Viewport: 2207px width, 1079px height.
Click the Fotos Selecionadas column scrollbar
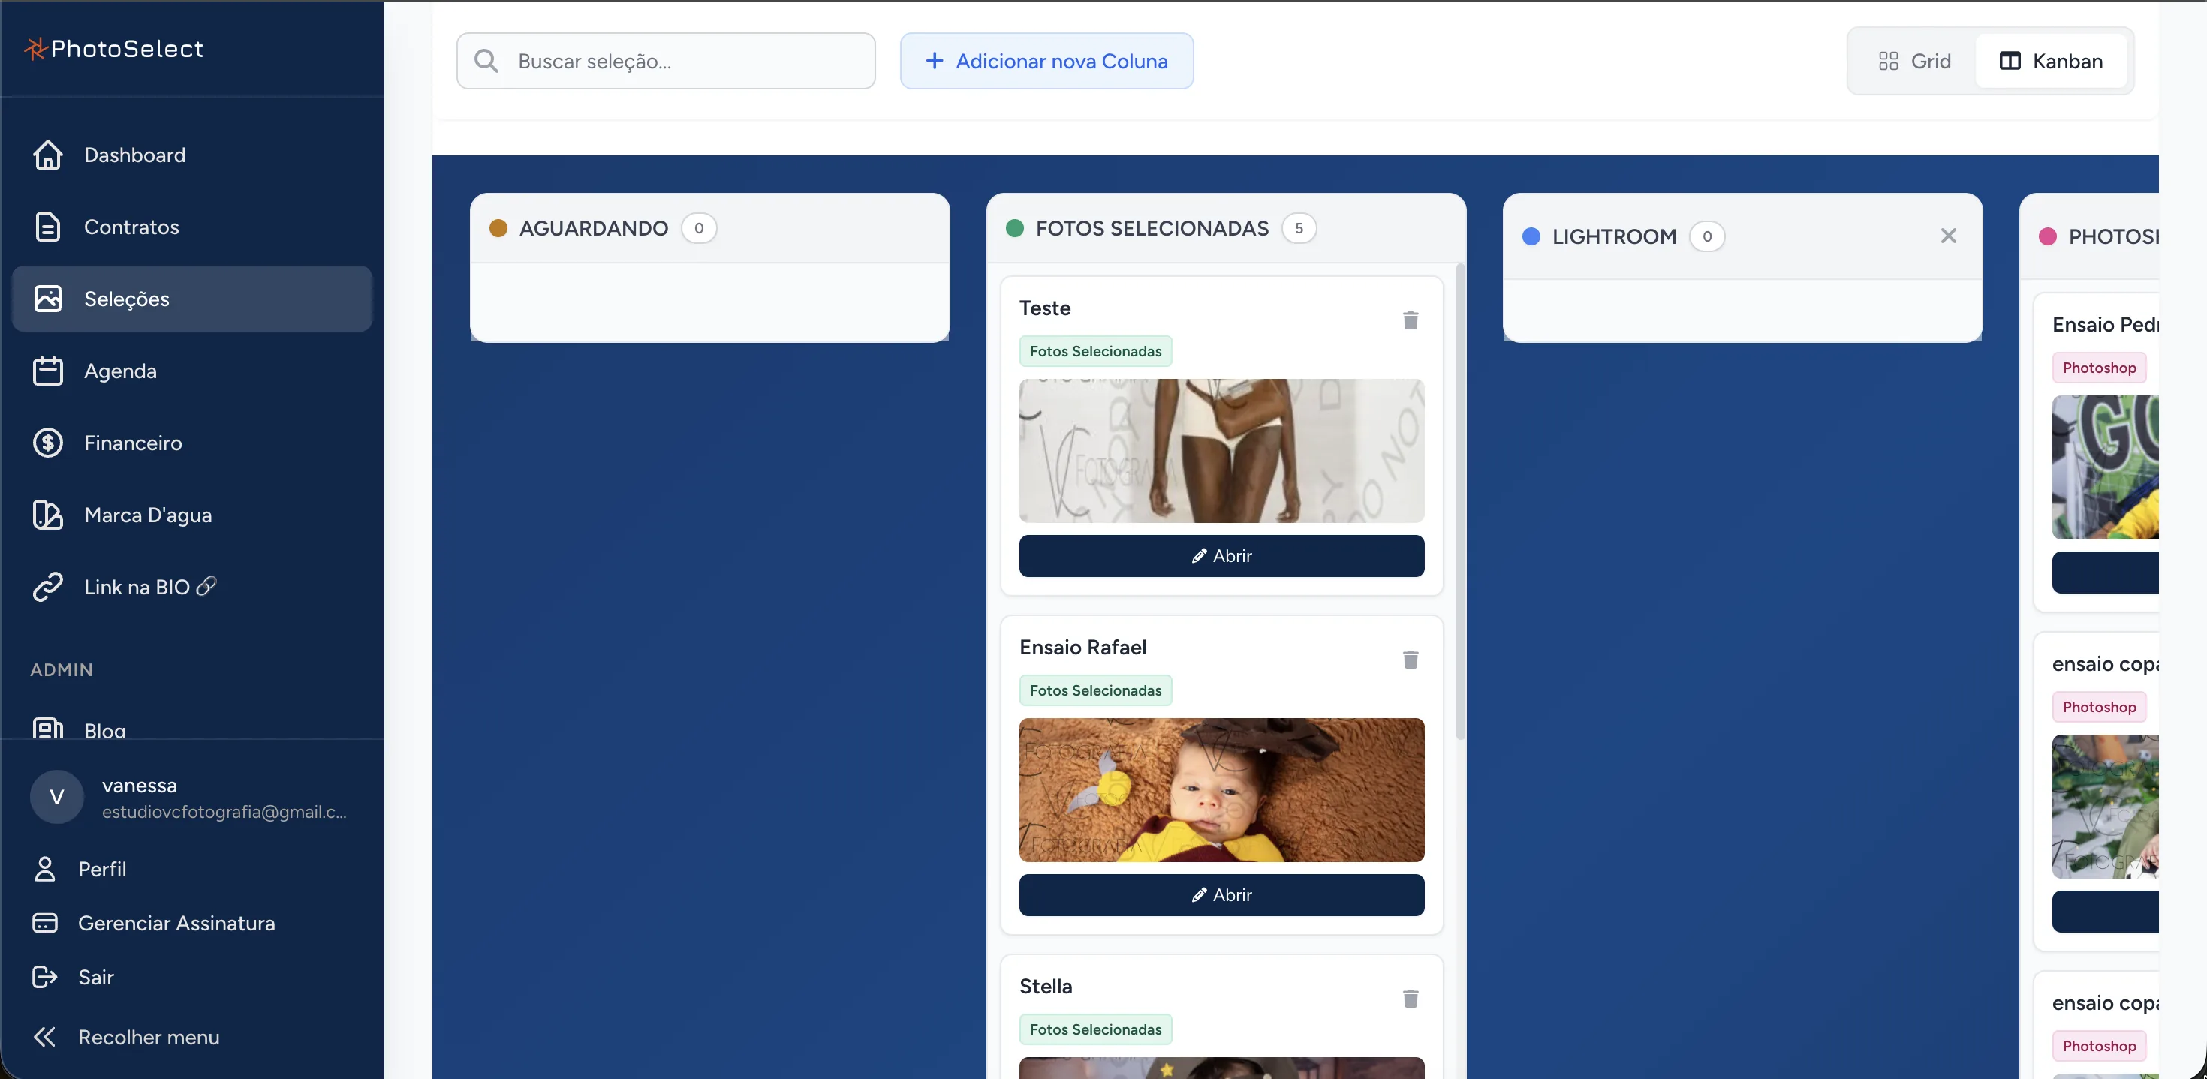[x=1460, y=502]
